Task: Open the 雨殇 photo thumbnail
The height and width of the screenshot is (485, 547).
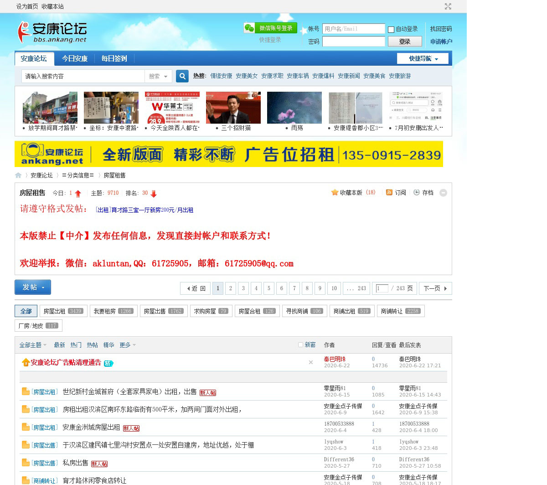Action: [x=294, y=108]
